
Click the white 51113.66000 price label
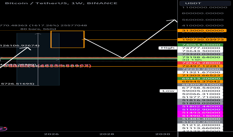[200, 128]
